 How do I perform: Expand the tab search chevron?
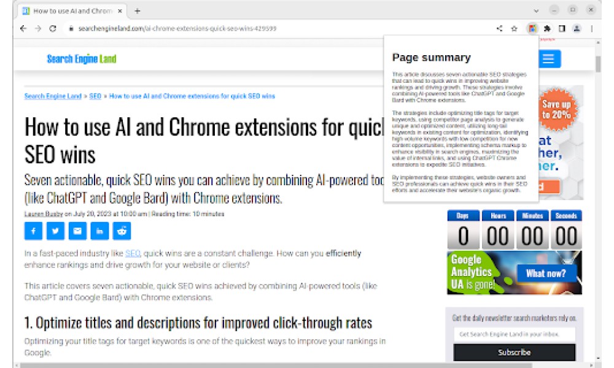coord(536,10)
